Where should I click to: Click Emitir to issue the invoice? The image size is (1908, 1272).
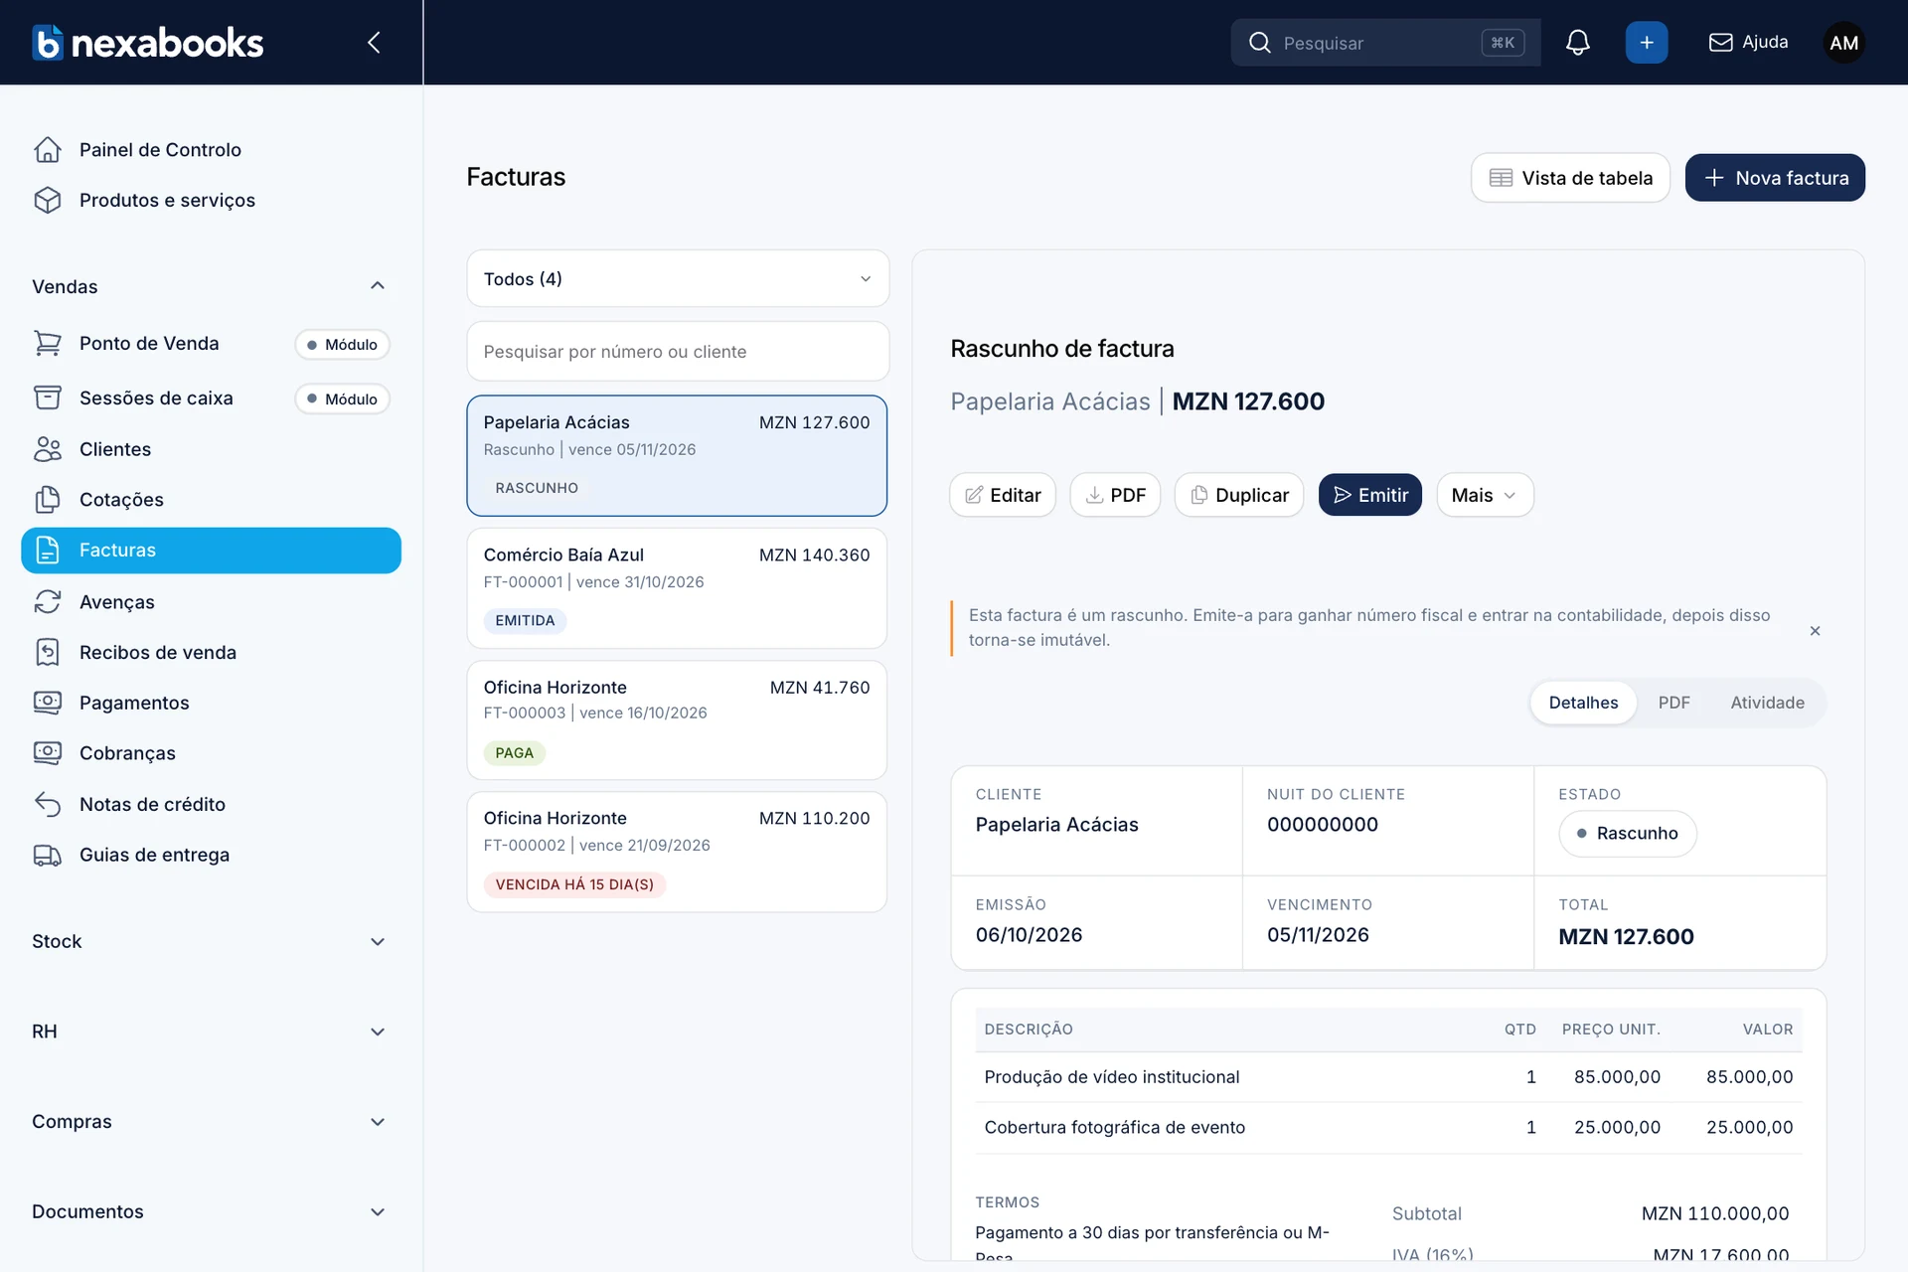pos(1369,495)
